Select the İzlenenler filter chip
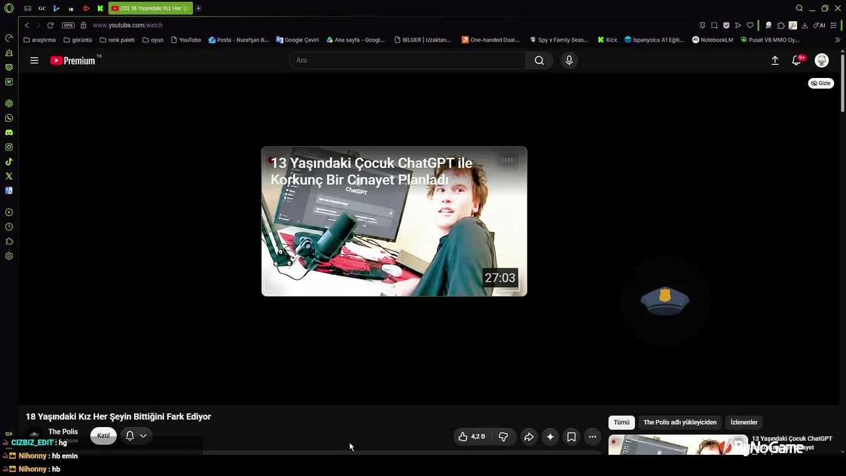The height and width of the screenshot is (476, 846). (x=744, y=422)
